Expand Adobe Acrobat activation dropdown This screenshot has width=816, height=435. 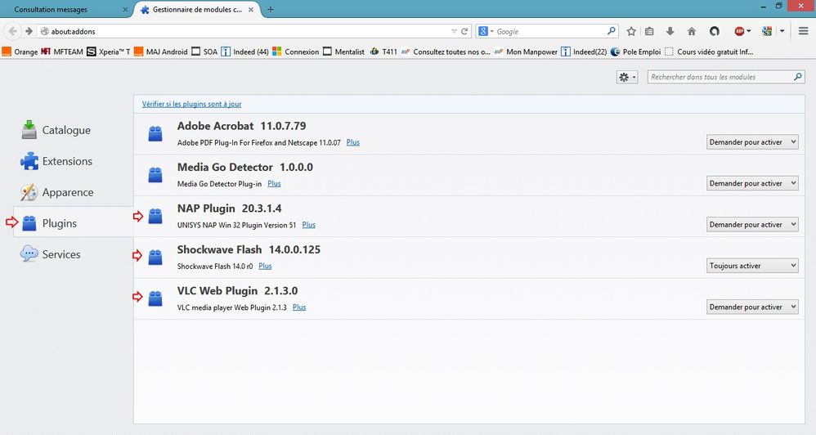[751, 142]
